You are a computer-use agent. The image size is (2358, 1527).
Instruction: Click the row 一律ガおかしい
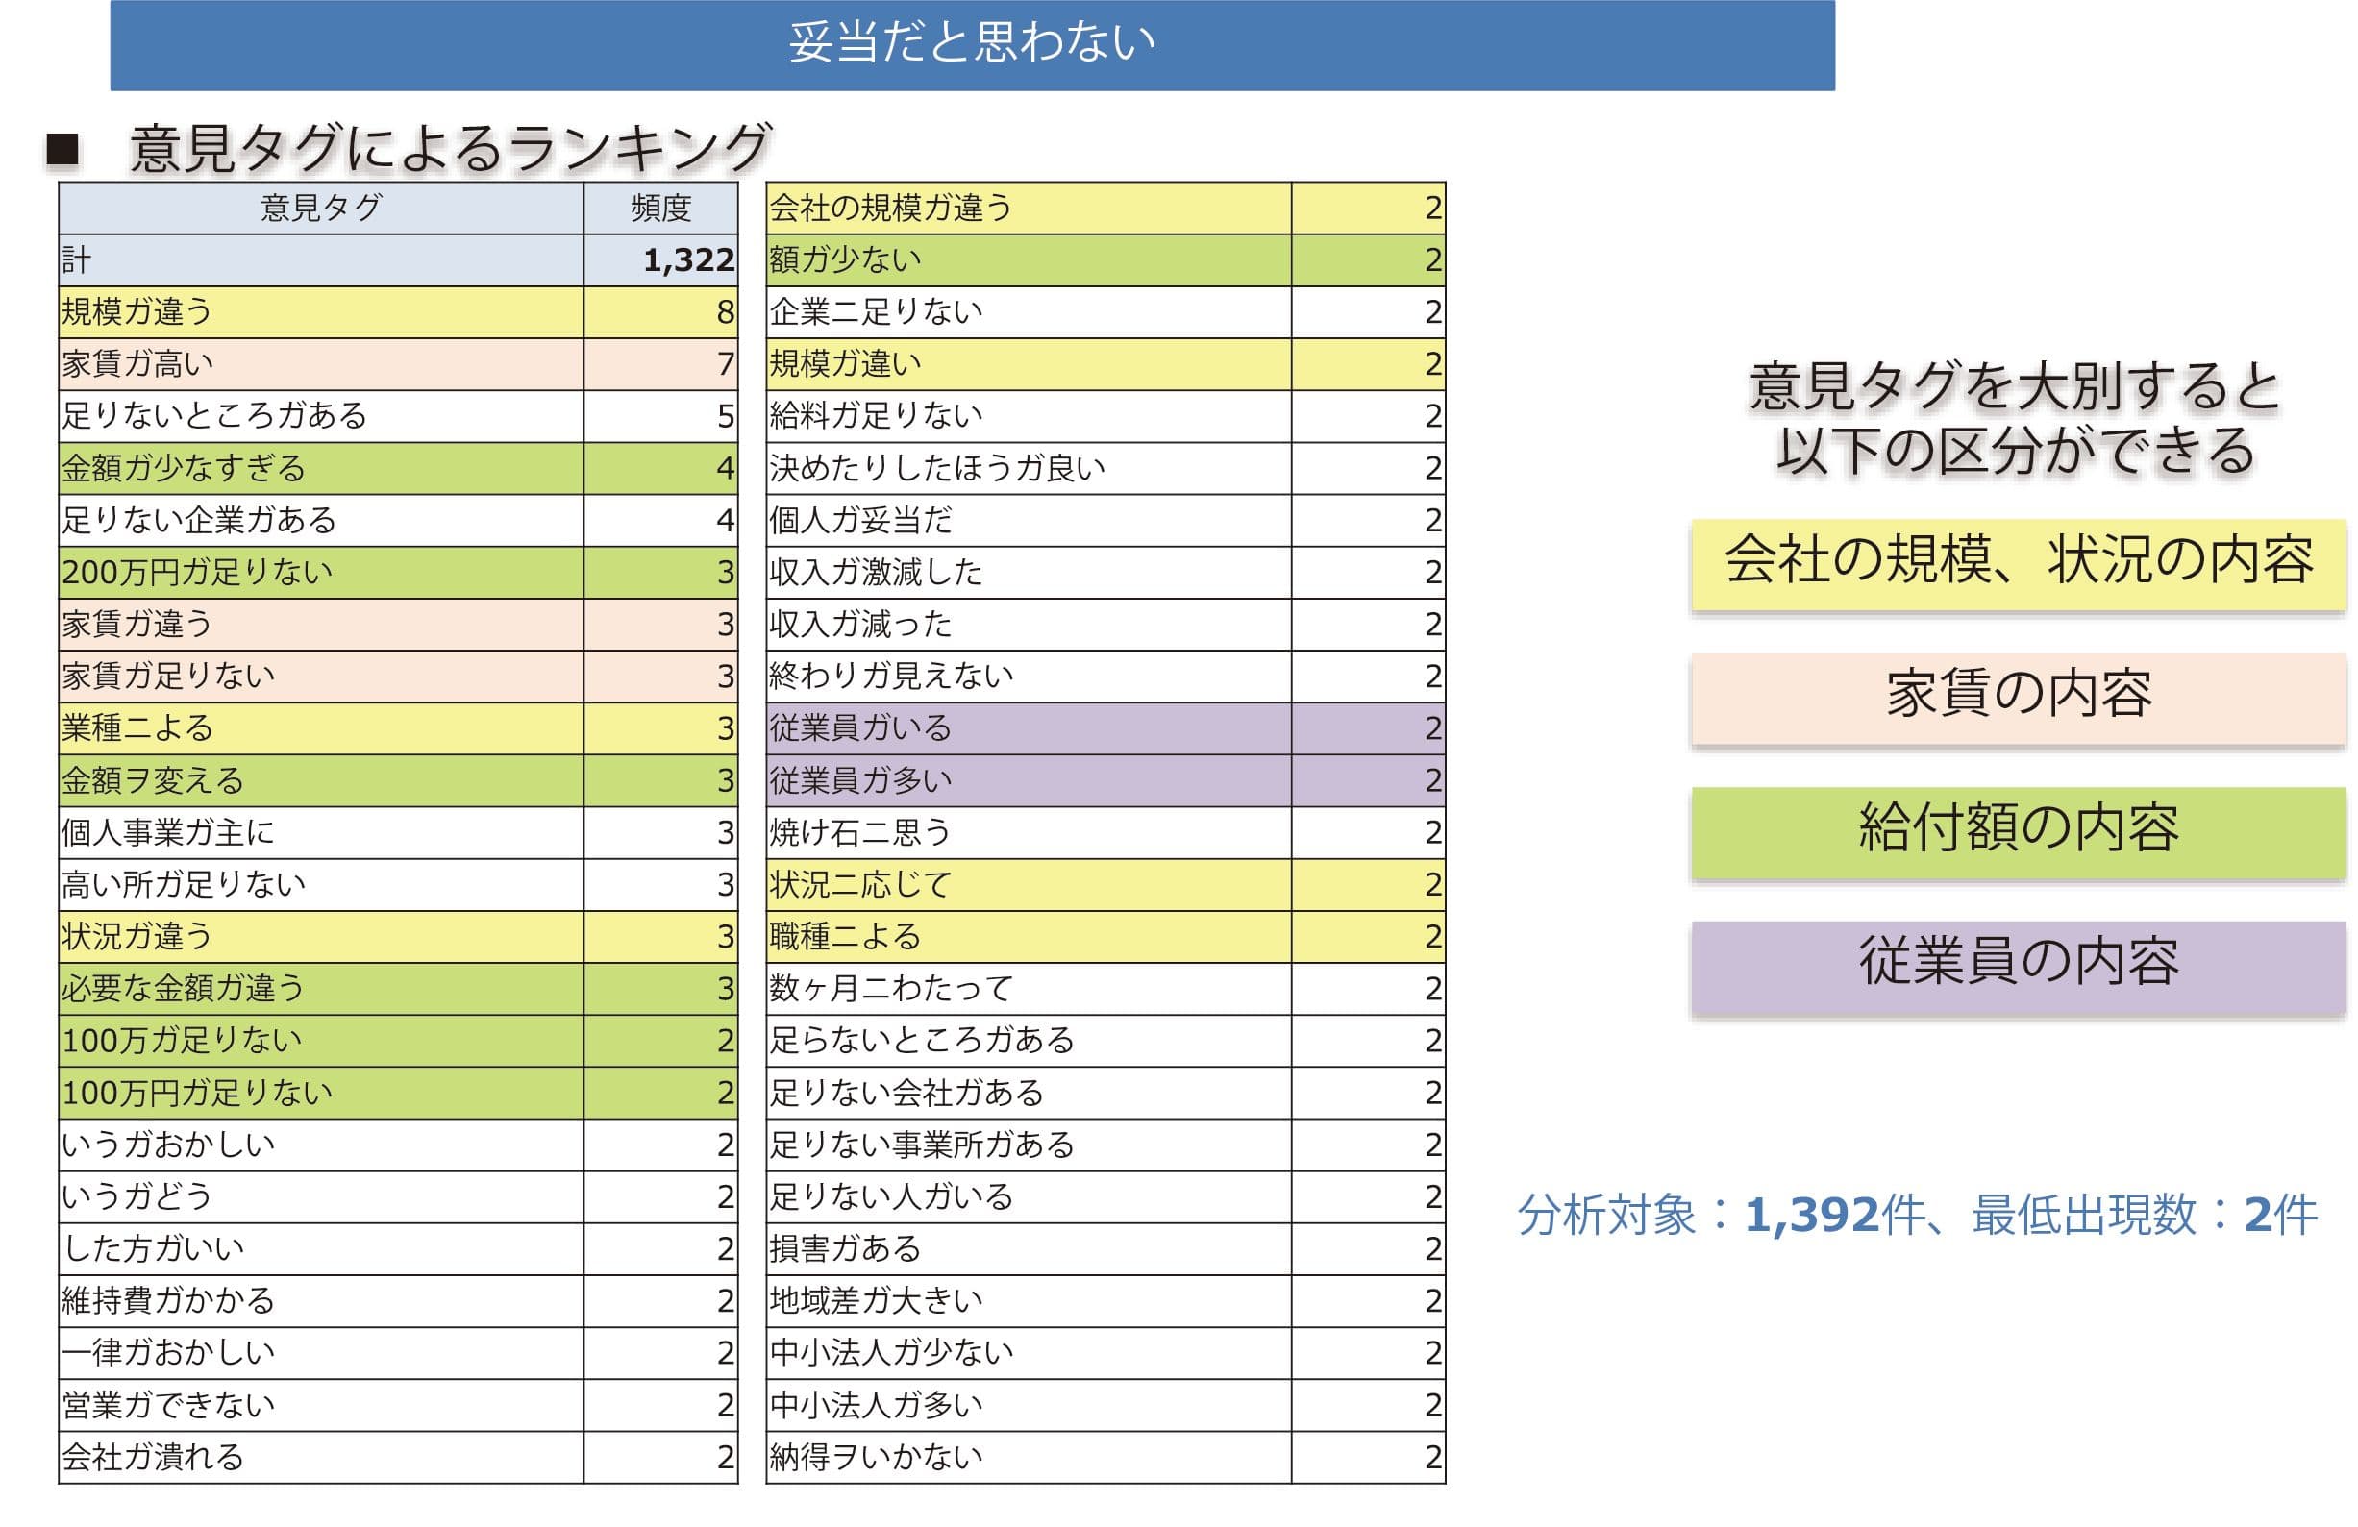tap(398, 1353)
